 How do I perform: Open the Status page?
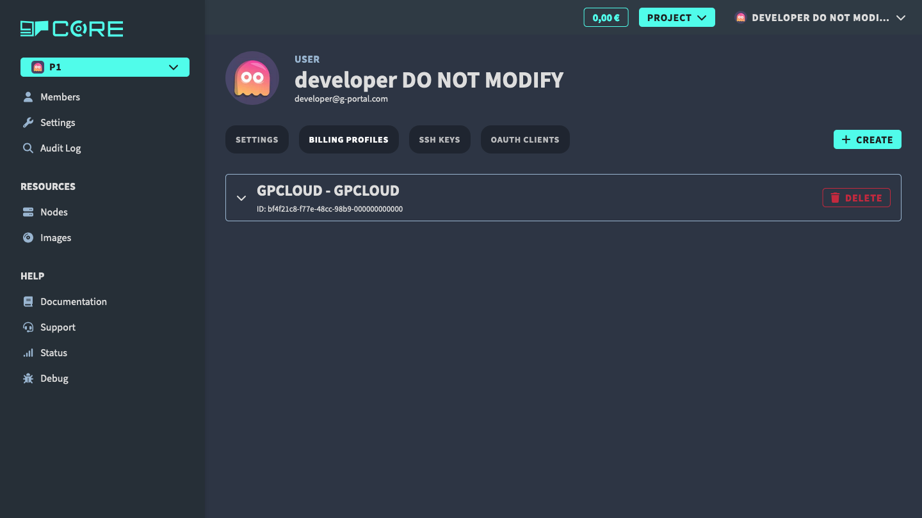(54, 353)
